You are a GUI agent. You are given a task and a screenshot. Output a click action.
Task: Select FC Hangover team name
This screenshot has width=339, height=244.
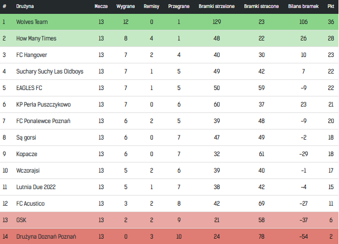click(x=32, y=55)
